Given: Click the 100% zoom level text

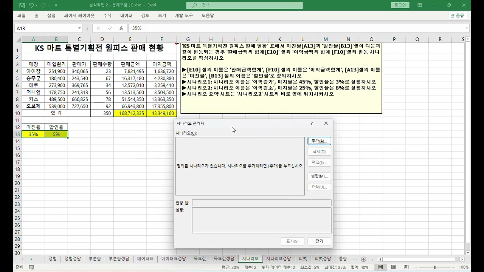Looking at the screenshot, I should [x=464, y=267].
